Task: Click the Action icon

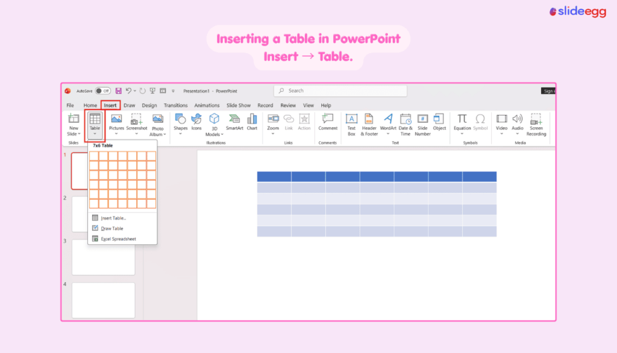Action: click(x=304, y=118)
